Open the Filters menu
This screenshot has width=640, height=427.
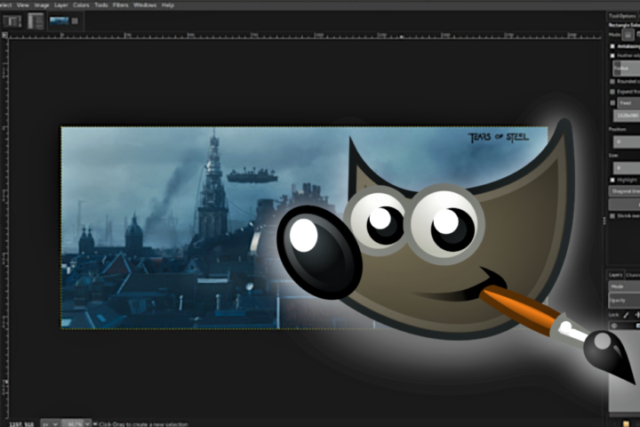(120, 5)
